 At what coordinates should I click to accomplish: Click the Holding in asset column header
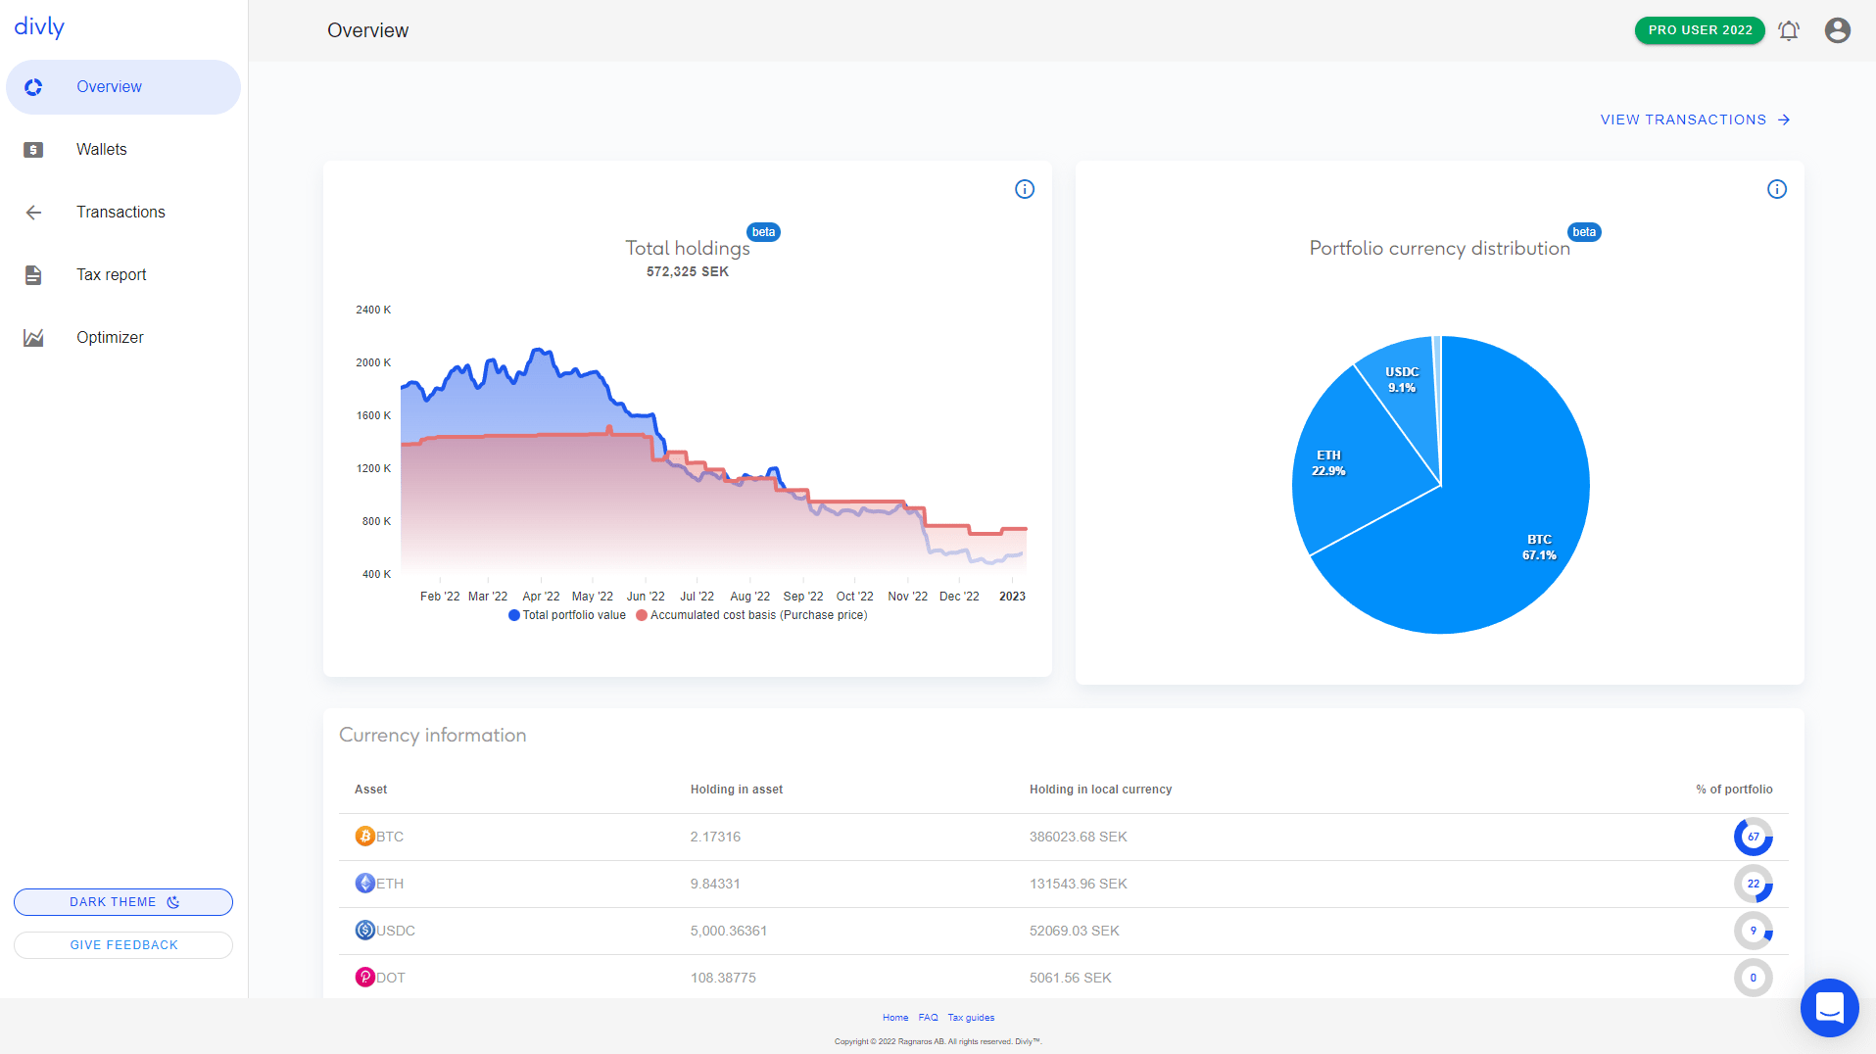tap(737, 790)
